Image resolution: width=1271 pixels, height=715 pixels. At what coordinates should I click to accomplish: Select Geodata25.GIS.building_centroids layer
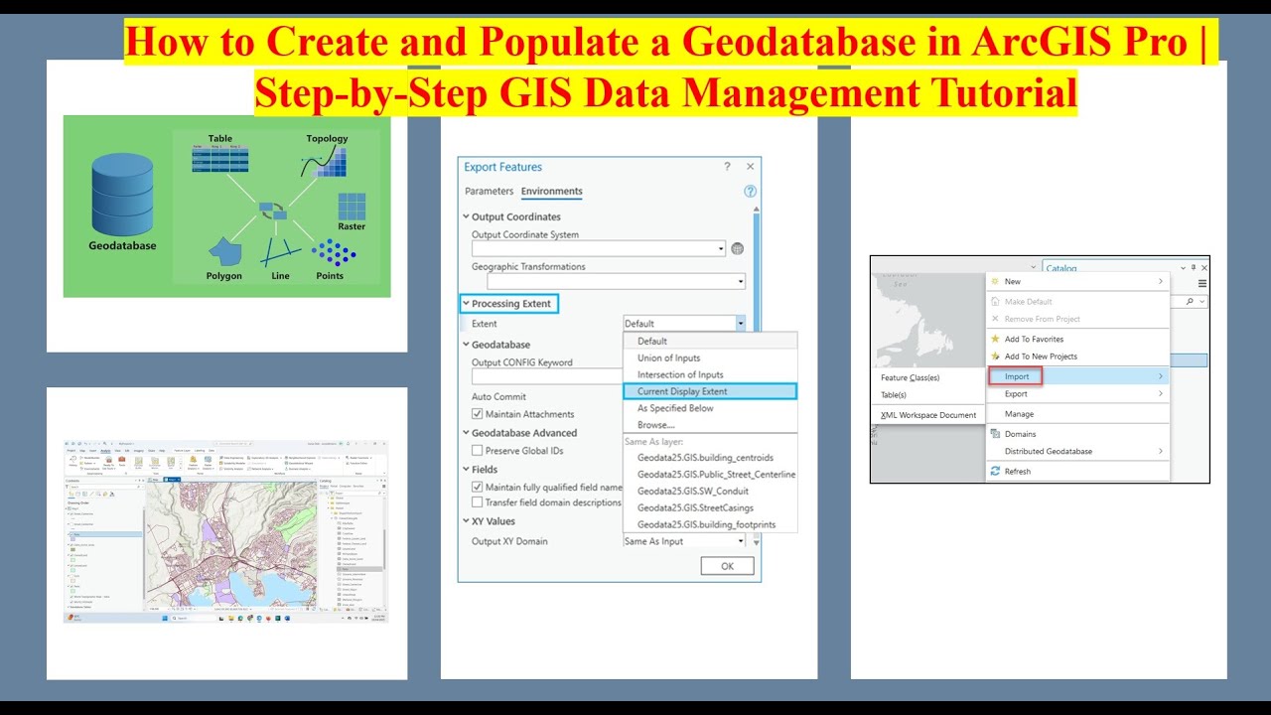710,458
